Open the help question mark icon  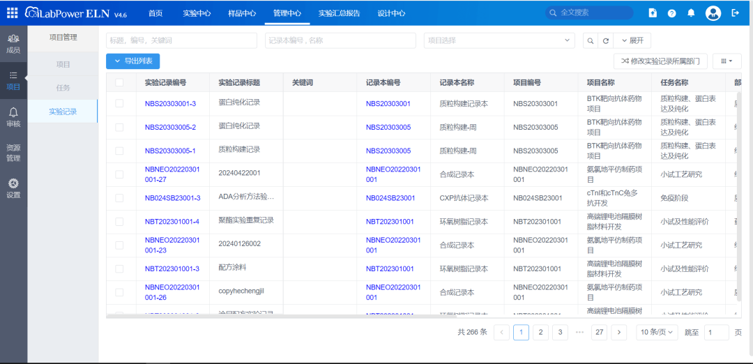(x=672, y=13)
